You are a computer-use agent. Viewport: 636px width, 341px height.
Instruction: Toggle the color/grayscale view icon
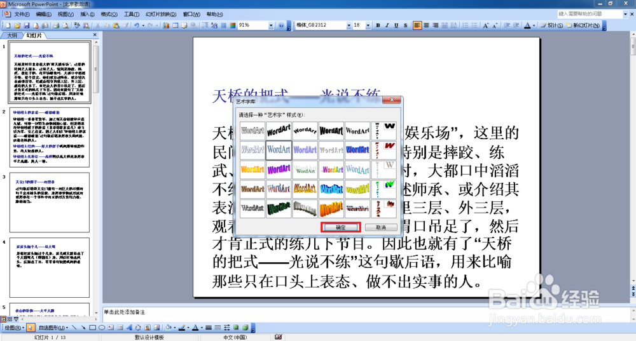232,25
